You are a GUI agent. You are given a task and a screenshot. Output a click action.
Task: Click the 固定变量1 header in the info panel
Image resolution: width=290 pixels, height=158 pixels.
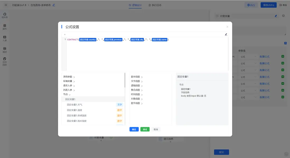click(x=183, y=77)
